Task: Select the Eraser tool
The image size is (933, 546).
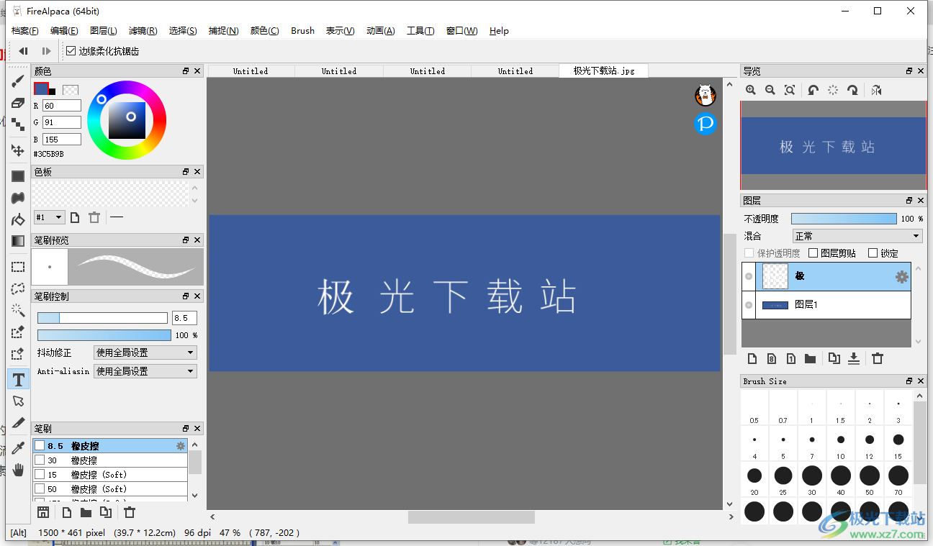Action: click(x=18, y=103)
